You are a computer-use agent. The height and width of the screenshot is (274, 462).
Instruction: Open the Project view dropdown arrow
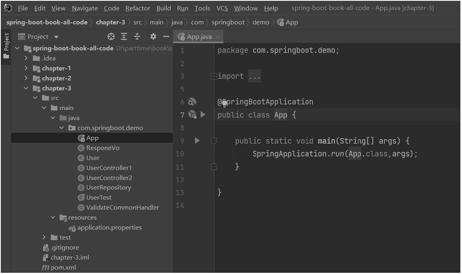click(x=56, y=37)
